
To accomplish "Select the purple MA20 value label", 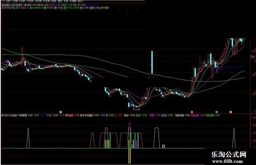I will [x=55, y=5].
